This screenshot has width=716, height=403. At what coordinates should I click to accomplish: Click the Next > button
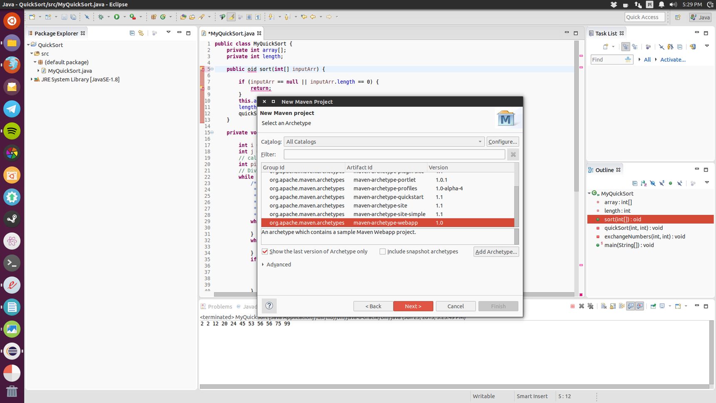coord(413,306)
